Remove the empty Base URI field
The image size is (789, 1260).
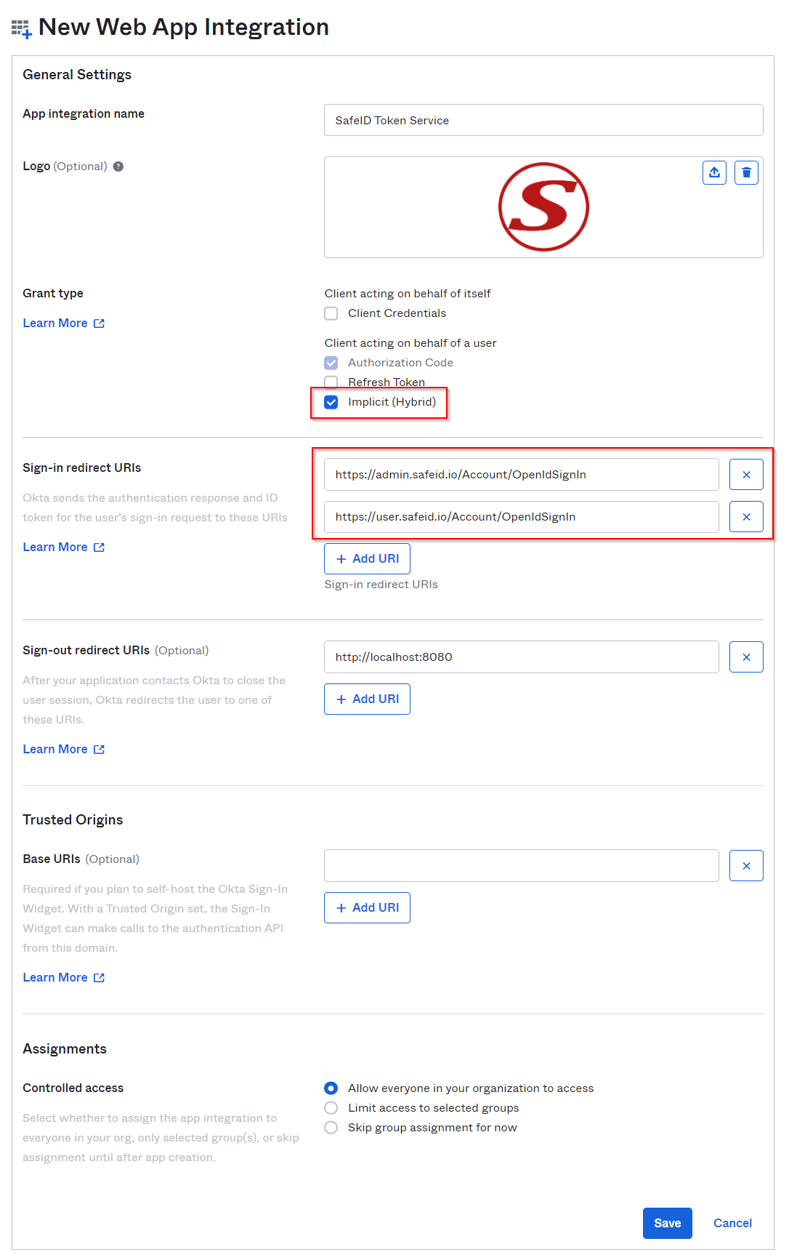point(746,866)
